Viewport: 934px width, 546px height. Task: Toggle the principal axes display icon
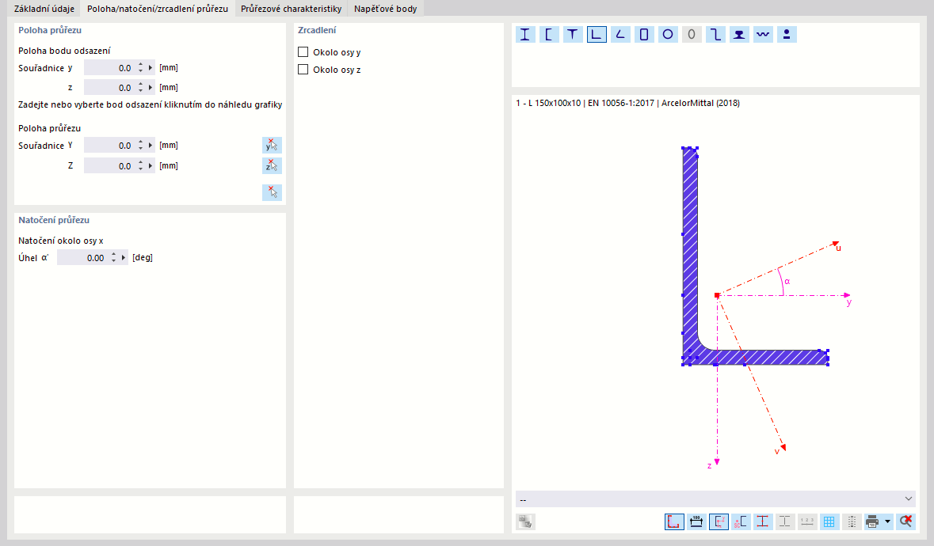tap(719, 521)
